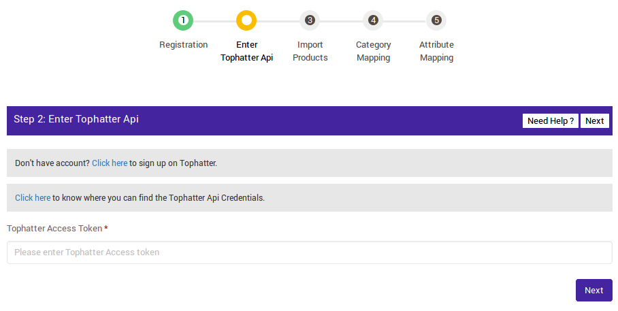618x311 pixels.
Task: Click the Step 2: Enter Tophatter Api heading
Action: 76,119
